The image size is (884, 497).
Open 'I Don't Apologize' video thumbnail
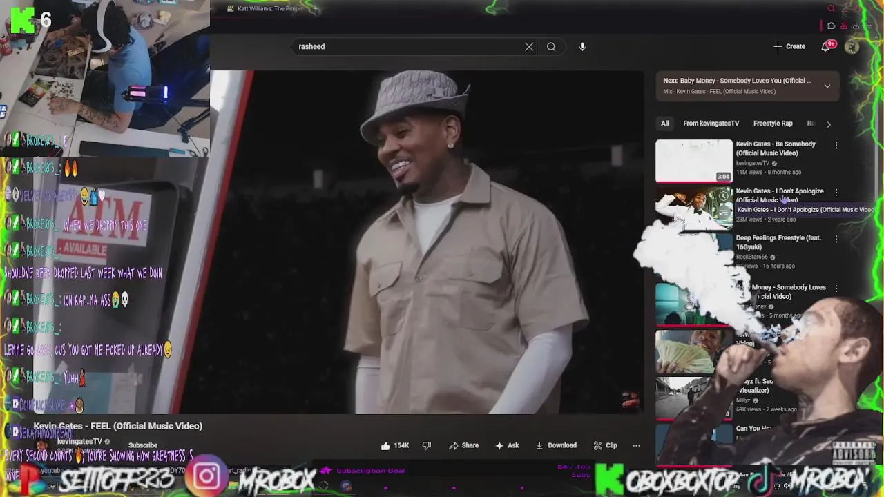pyautogui.click(x=694, y=207)
